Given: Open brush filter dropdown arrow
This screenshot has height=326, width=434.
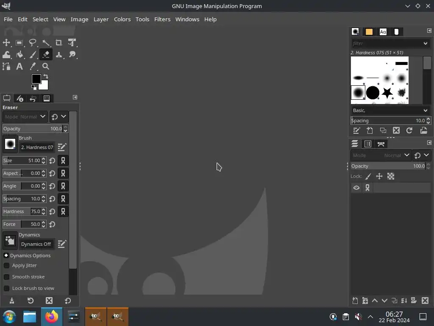Looking at the screenshot, I should tap(426, 43).
